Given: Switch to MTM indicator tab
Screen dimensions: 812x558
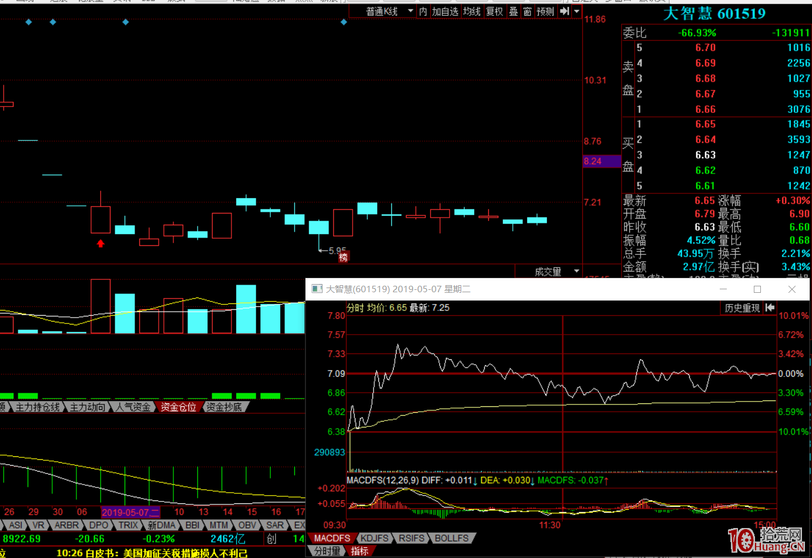Looking at the screenshot, I should pyautogui.click(x=219, y=525).
